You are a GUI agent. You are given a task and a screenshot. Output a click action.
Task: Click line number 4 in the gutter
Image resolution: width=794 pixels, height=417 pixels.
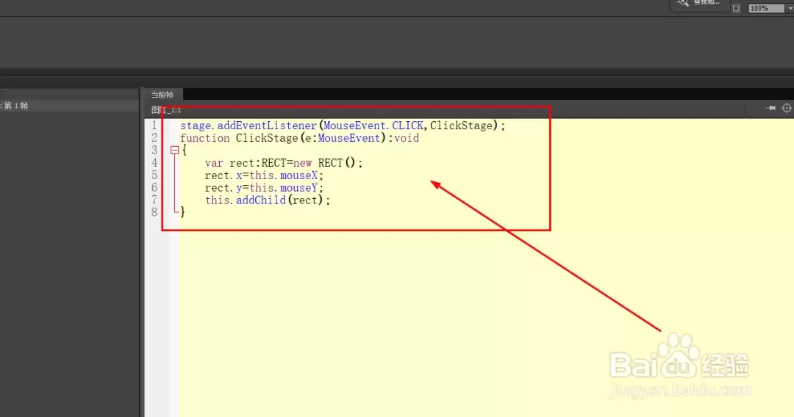tap(154, 163)
